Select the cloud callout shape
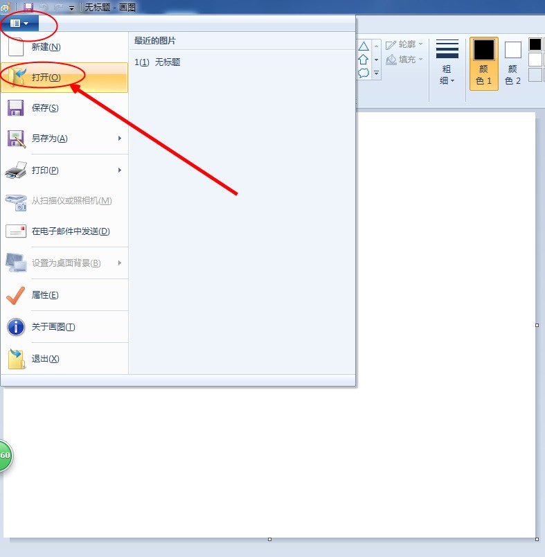The image size is (545, 557). (x=363, y=73)
